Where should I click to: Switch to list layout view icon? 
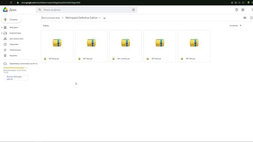pyautogui.click(x=245, y=18)
